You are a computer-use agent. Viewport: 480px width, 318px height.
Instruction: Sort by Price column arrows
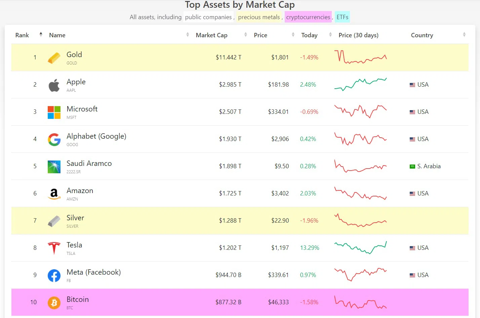point(293,35)
